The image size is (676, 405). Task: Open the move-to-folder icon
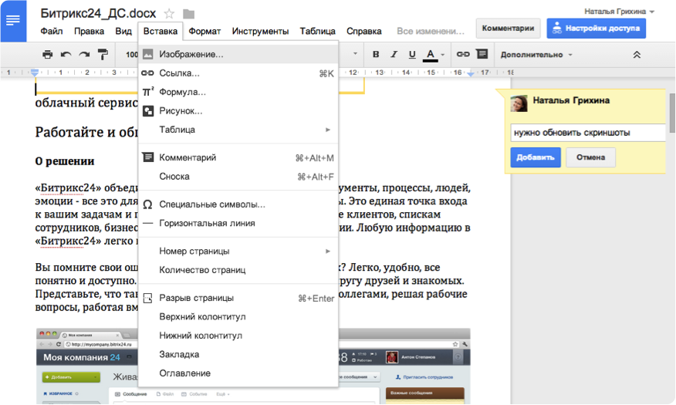click(188, 14)
